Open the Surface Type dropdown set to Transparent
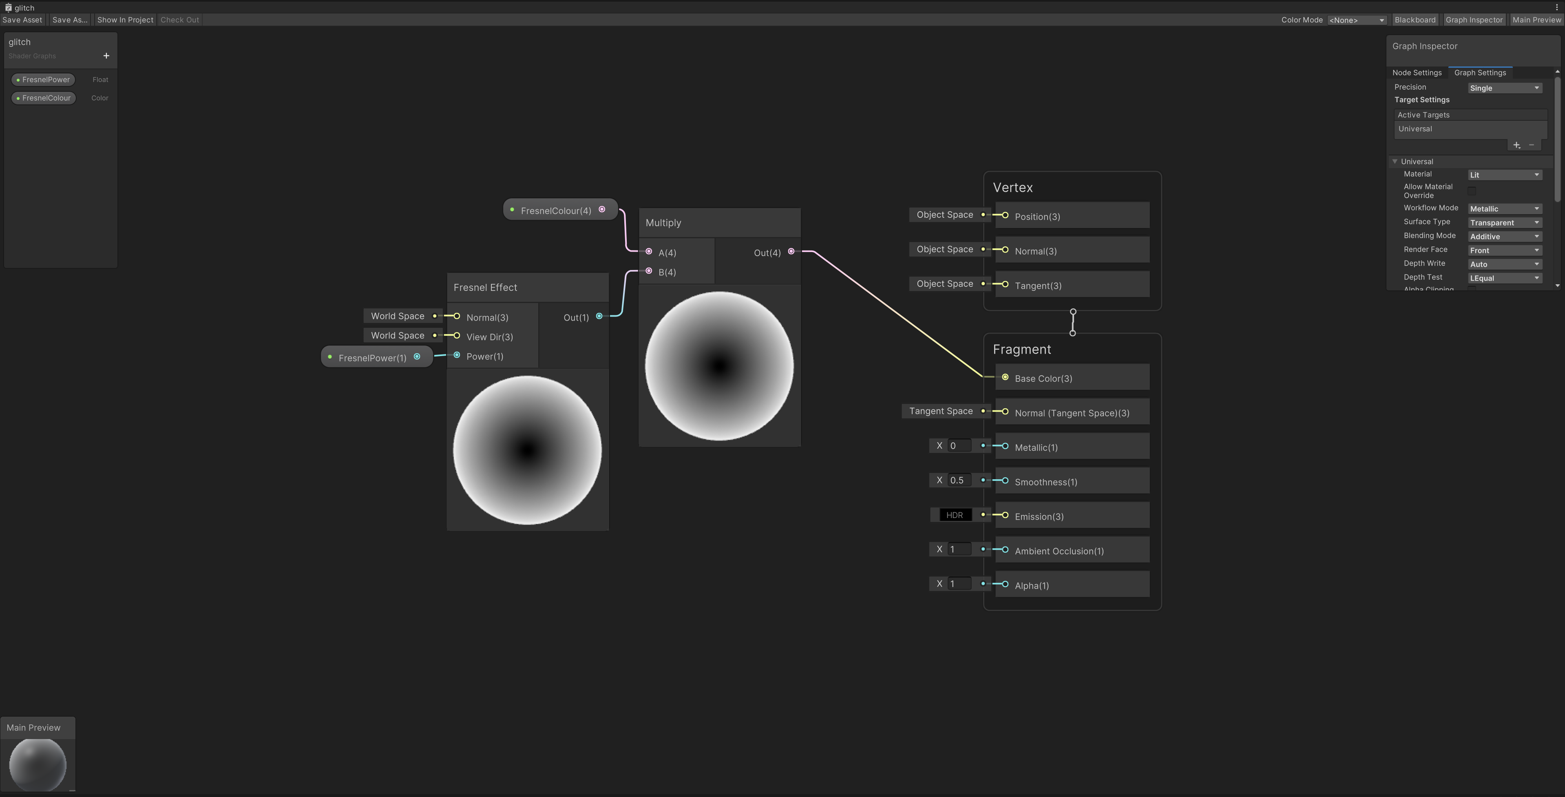The width and height of the screenshot is (1565, 797). [x=1504, y=223]
